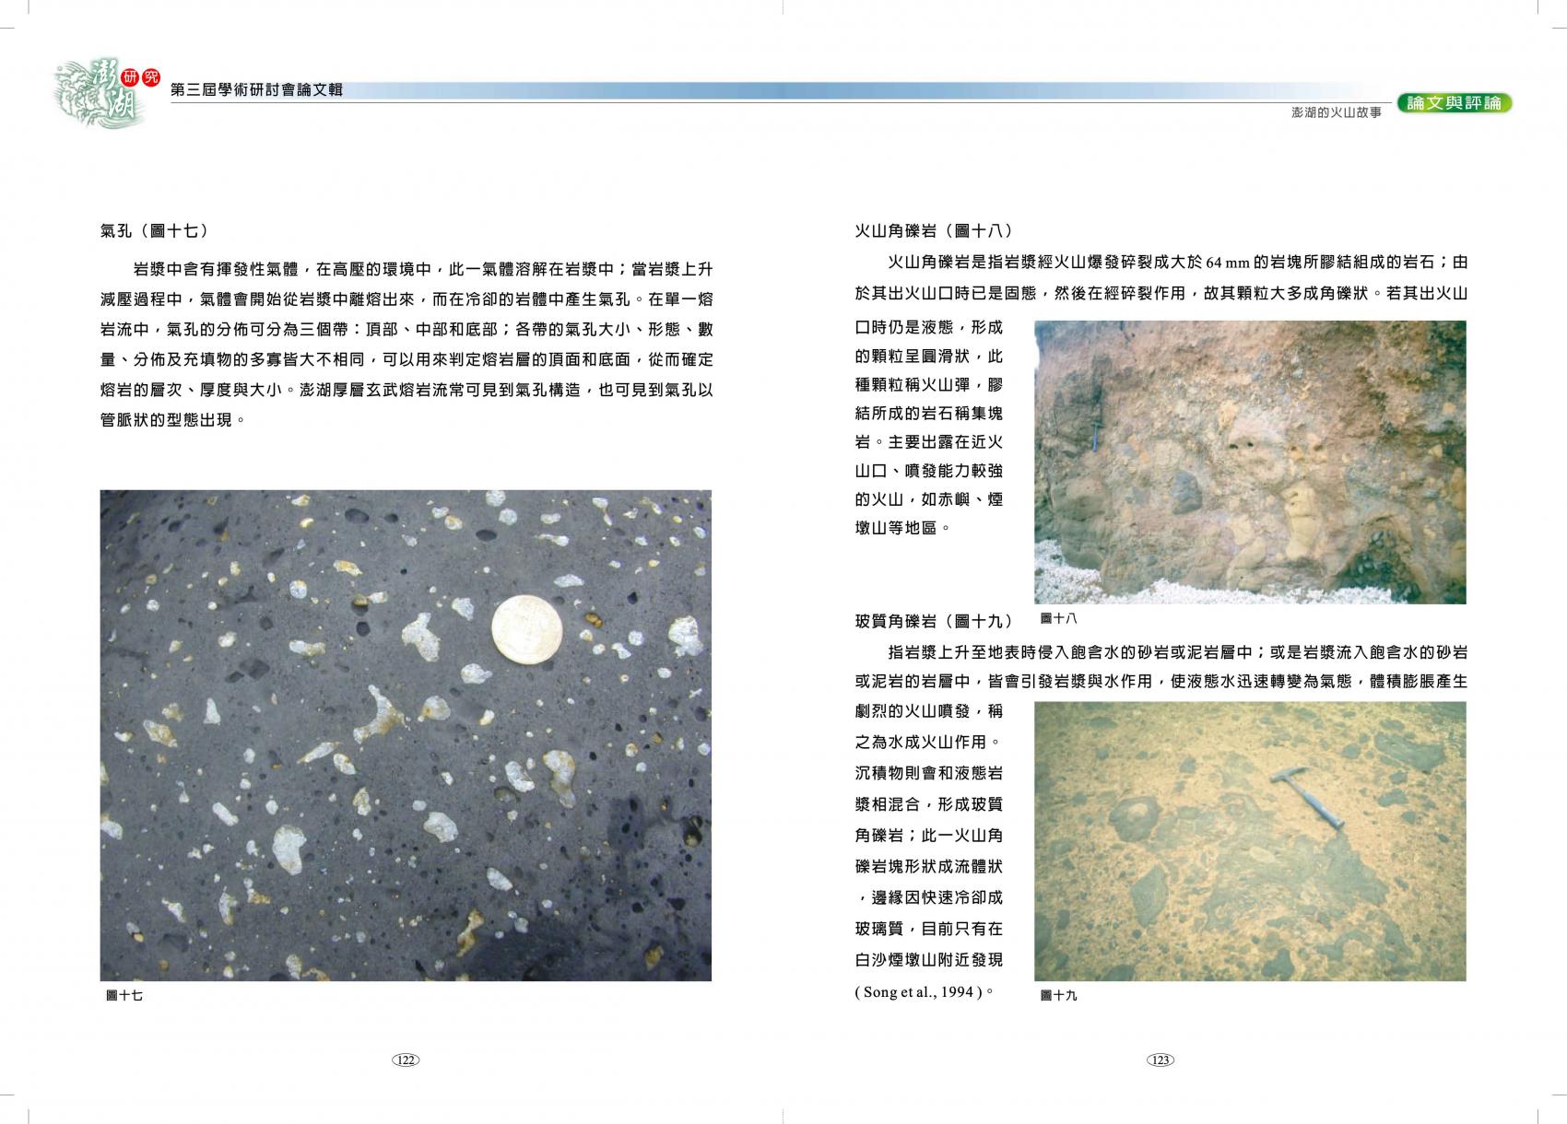The height and width of the screenshot is (1124, 1567).
Task: Select the 玻質角礫岩（圖十九）heading
Action: pos(935,621)
